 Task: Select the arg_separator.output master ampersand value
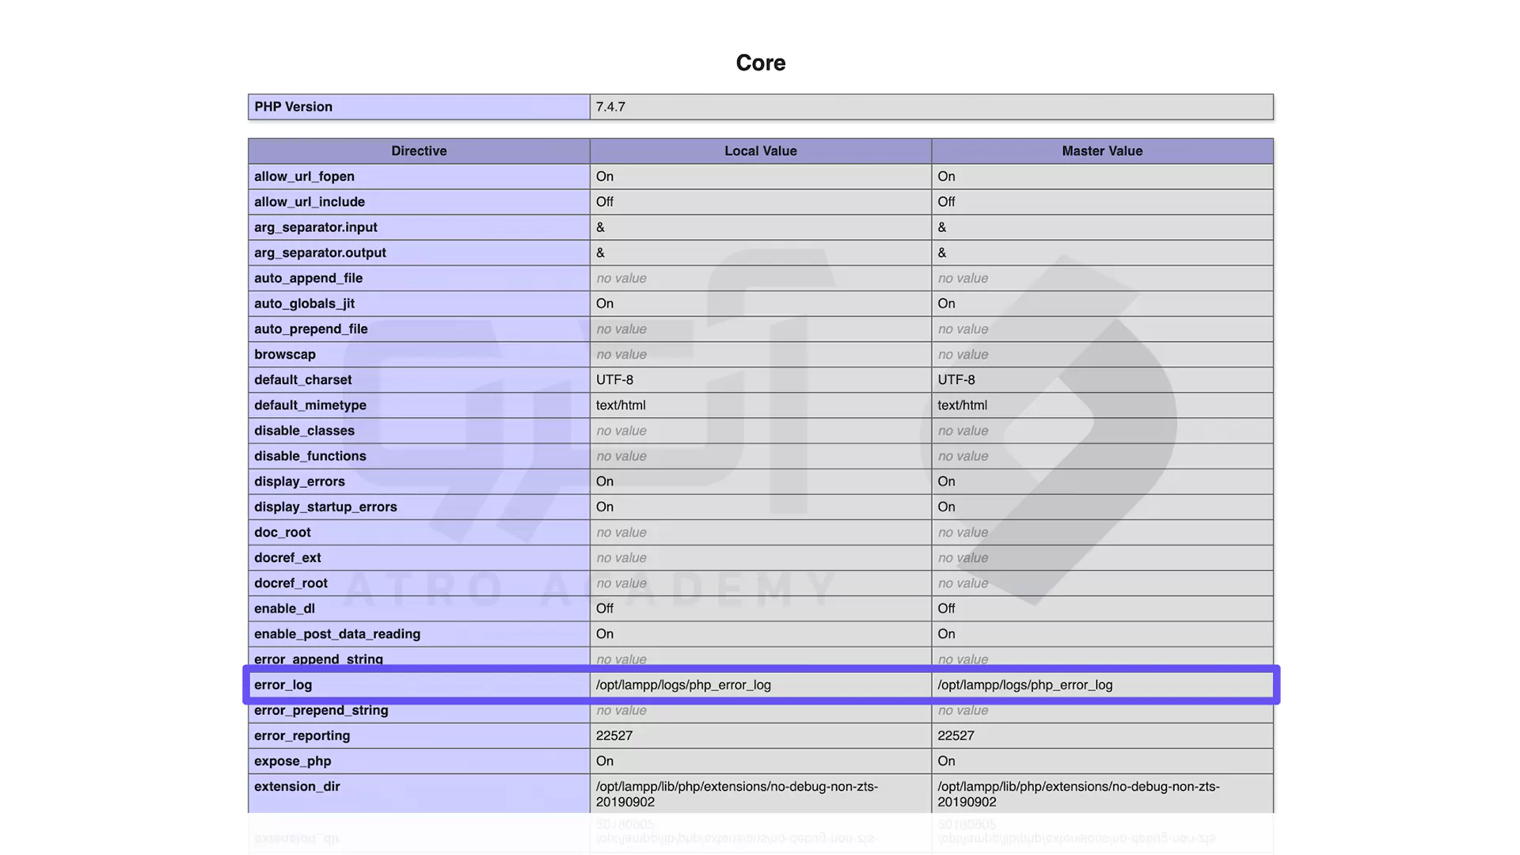point(942,253)
